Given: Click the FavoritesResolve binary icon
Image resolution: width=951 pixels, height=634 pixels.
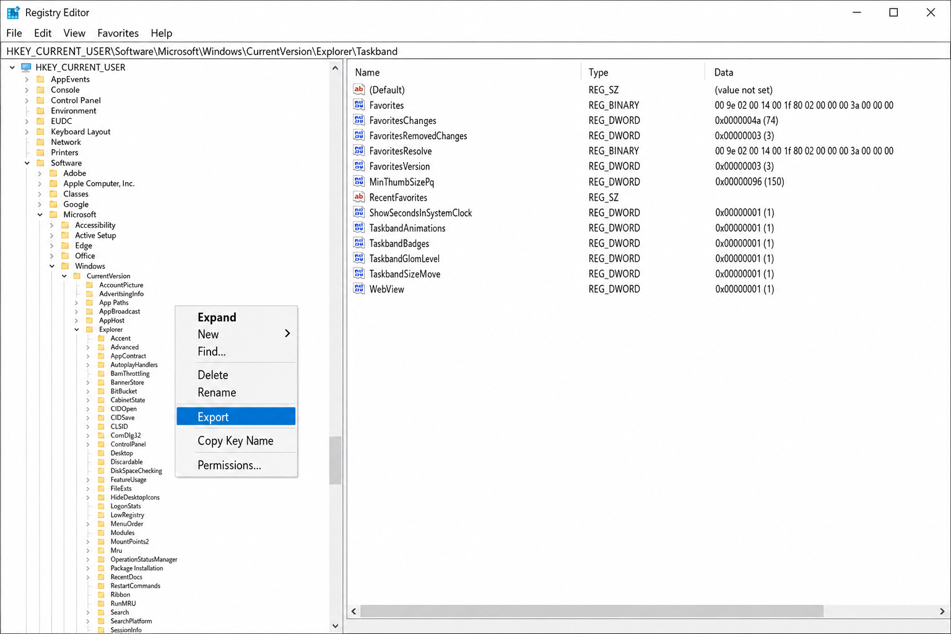Looking at the screenshot, I should [x=359, y=150].
